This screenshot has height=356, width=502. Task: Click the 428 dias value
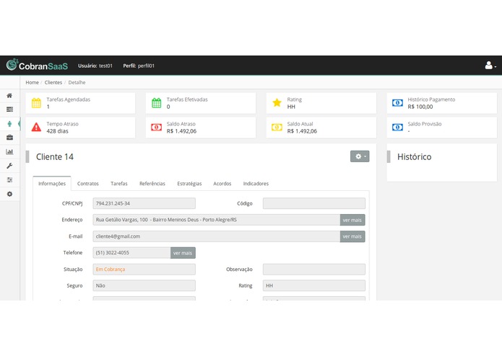click(x=57, y=131)
